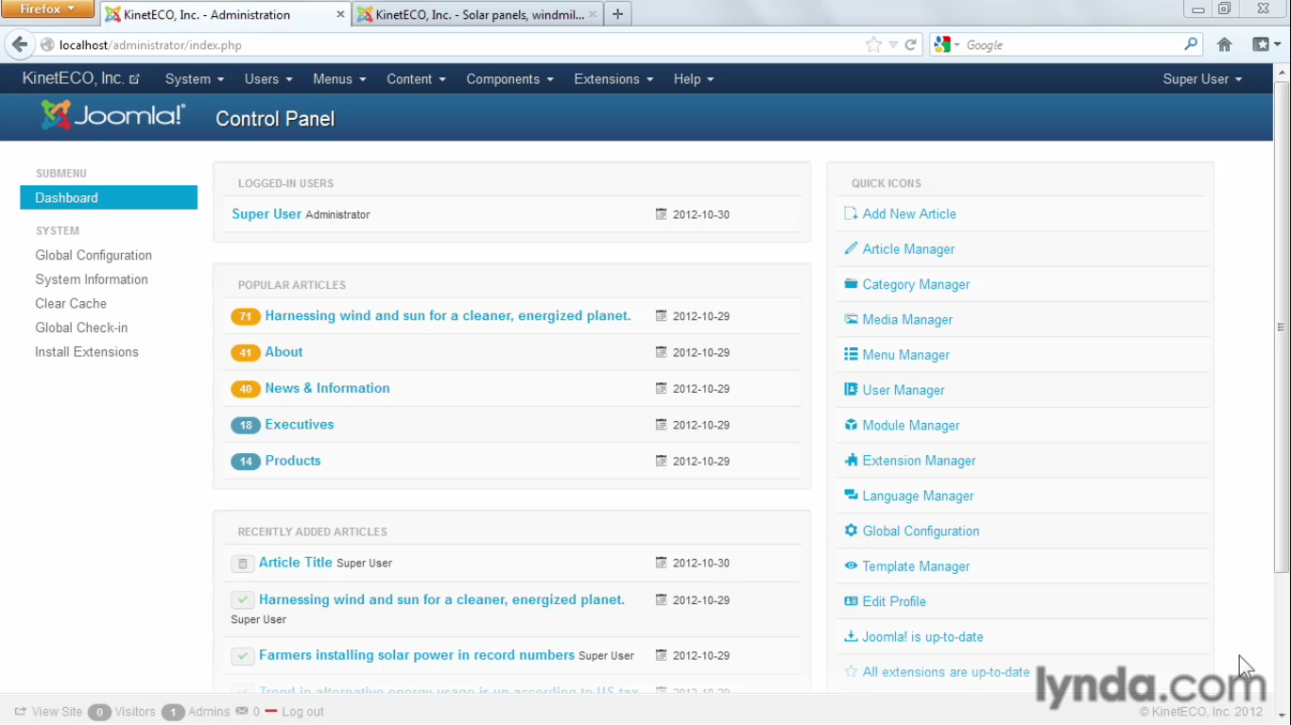Click the 71 hits badge on Harnessing wind article
The width and height of the screenshot is (1291, 725).
(246, 316)
